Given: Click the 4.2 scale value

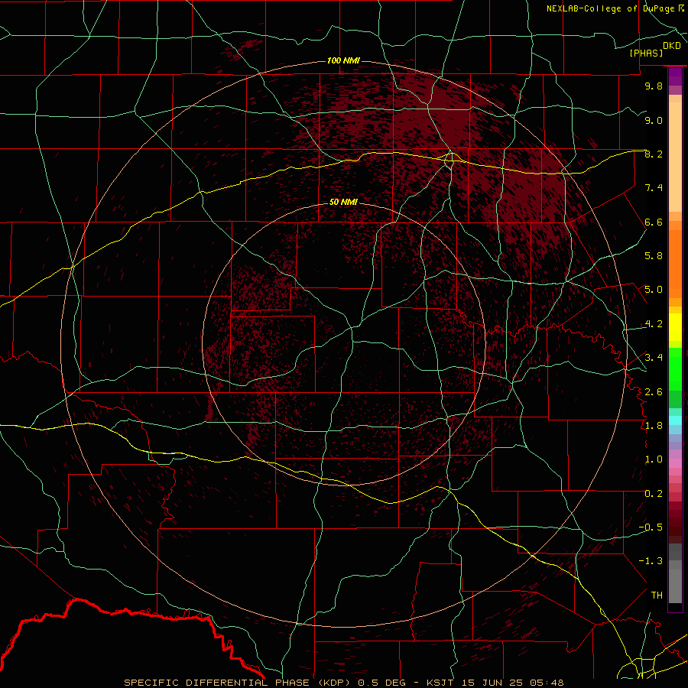Looking at the screenshot, I should 654,324.
